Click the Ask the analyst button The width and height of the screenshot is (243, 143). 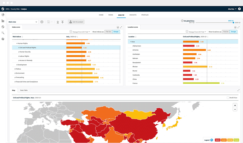(76, 22)
